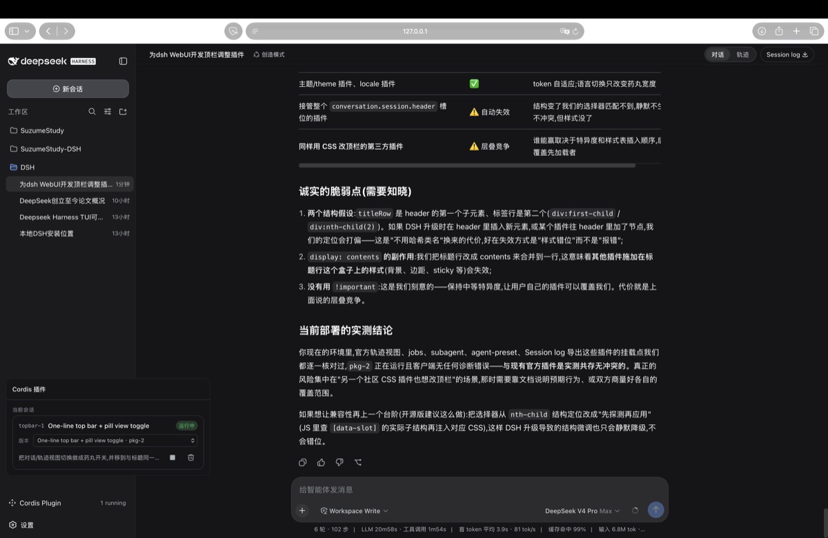
Task: Copy the assistant response
Action: (x=302, y=462)
